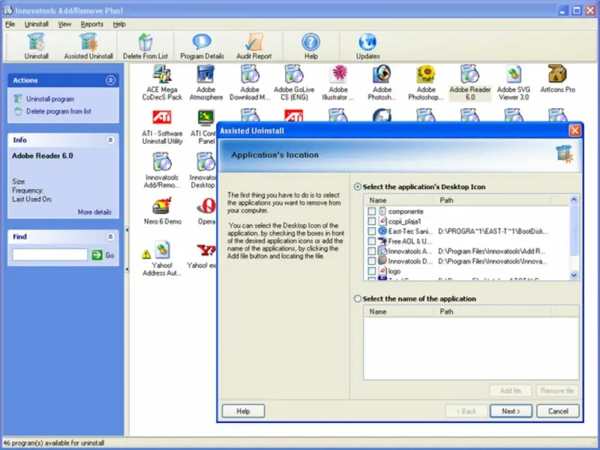Click the Help toolbar icon
This screenshot has height=450, width=600.
click(310, 46)
